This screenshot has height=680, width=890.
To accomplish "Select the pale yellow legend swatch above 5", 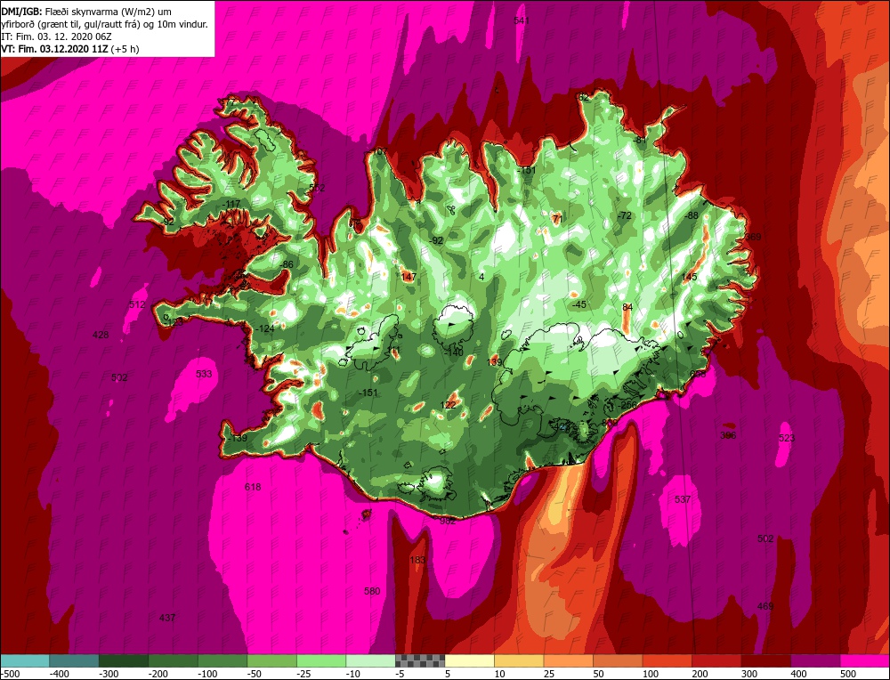I will point(469,660).
